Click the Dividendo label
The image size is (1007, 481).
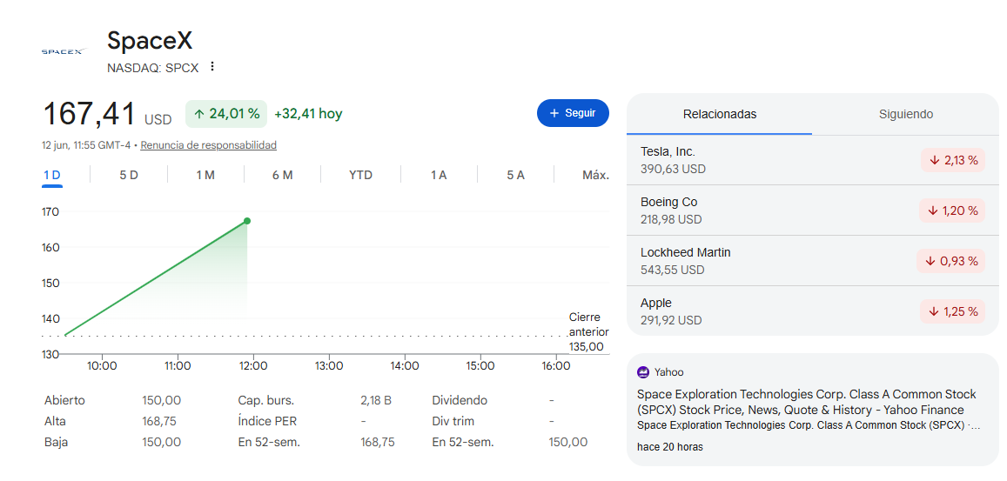pyautogui.click(x=460, y=401)
